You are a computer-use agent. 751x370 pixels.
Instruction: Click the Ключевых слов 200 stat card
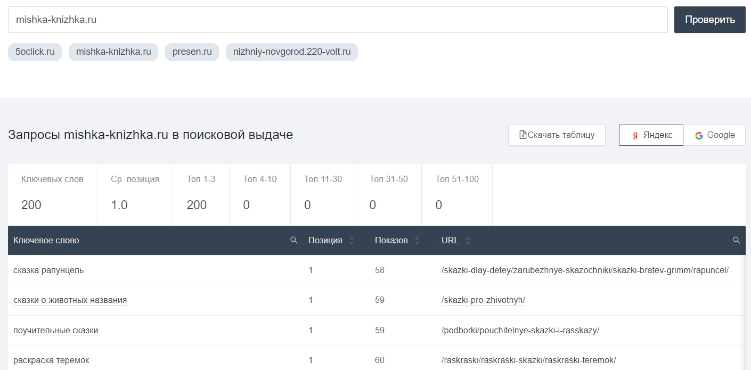pyautogui.click(x=52, y=195)
